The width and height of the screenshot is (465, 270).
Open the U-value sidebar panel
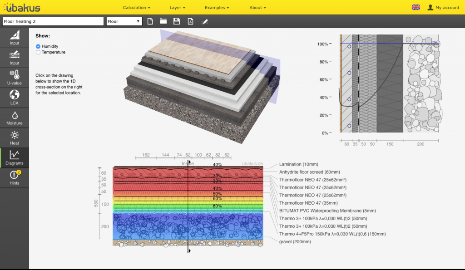pos(15,78)
